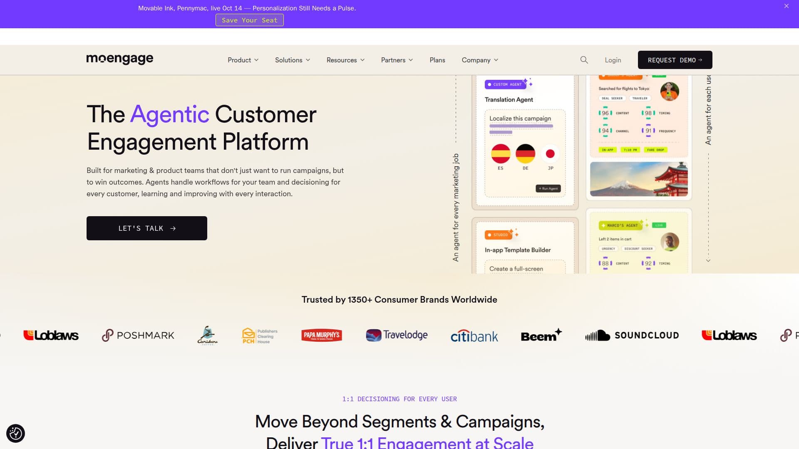The width and height of the screenshot is (799, 449).
Task: Click the Run Agent button
Action: 548,188
